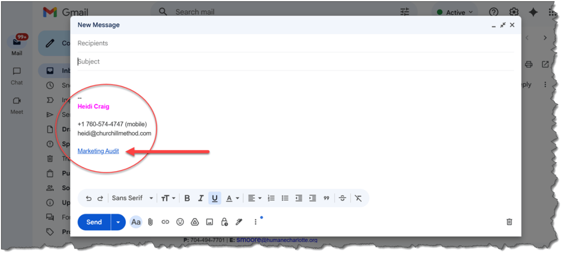Toggle underline formatting
The width and height of the screenshot is (565, 260).
click(215, 198)
